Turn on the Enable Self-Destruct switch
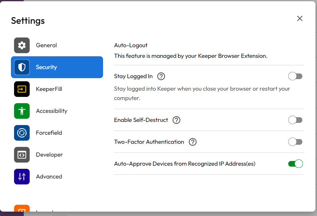Viewport: 317px width, 216px height. 295,120
